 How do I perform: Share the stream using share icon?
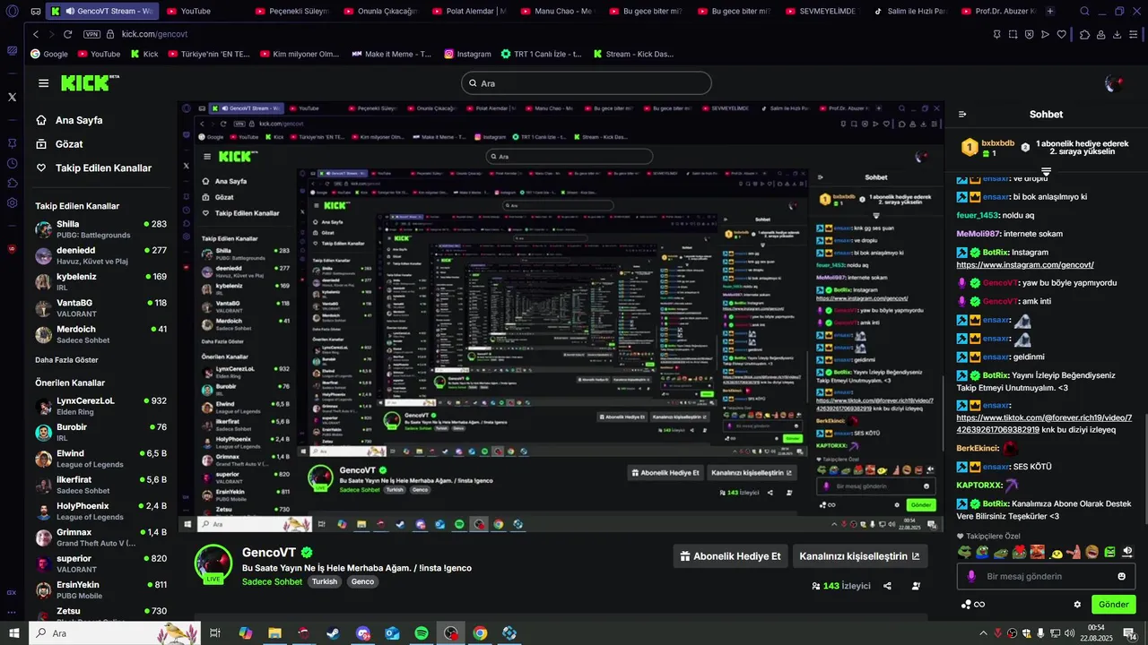(x=887, y=586)
